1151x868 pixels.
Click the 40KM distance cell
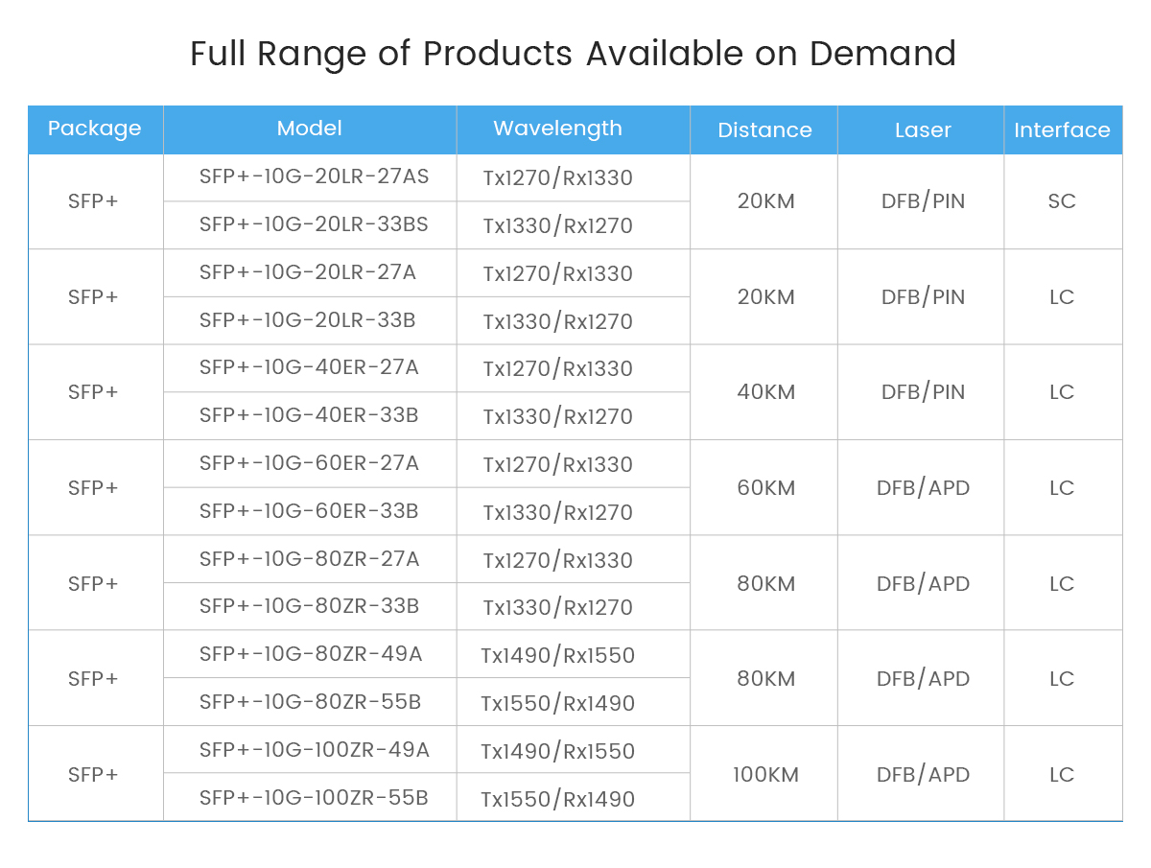[x=765, y=392]
